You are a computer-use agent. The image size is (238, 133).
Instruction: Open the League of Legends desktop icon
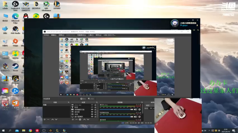tap(57, 5)
